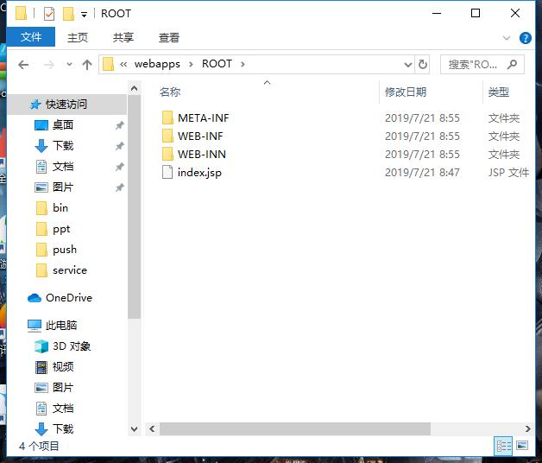The image size is (542, 463).
Task: Open the ppt folder in sidebar
Action: pos(61,229)
